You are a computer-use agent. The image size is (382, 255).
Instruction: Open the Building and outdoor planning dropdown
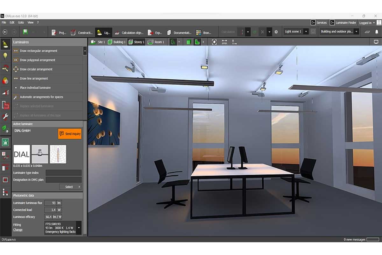(x=356, y=32)
